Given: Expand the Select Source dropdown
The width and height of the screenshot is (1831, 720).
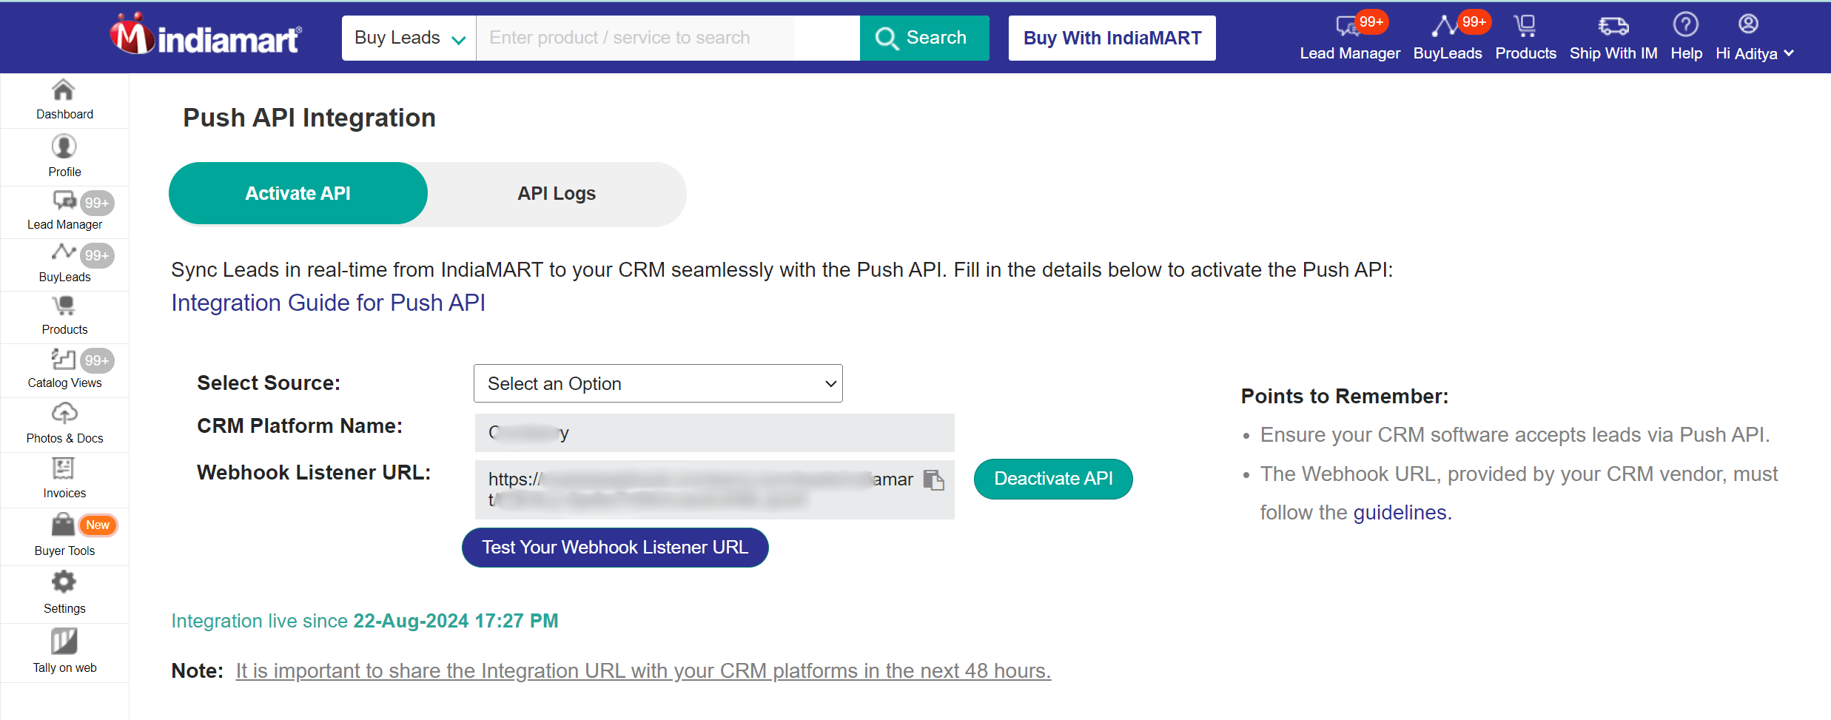Looking at the screenshot, I should [657, 383].
